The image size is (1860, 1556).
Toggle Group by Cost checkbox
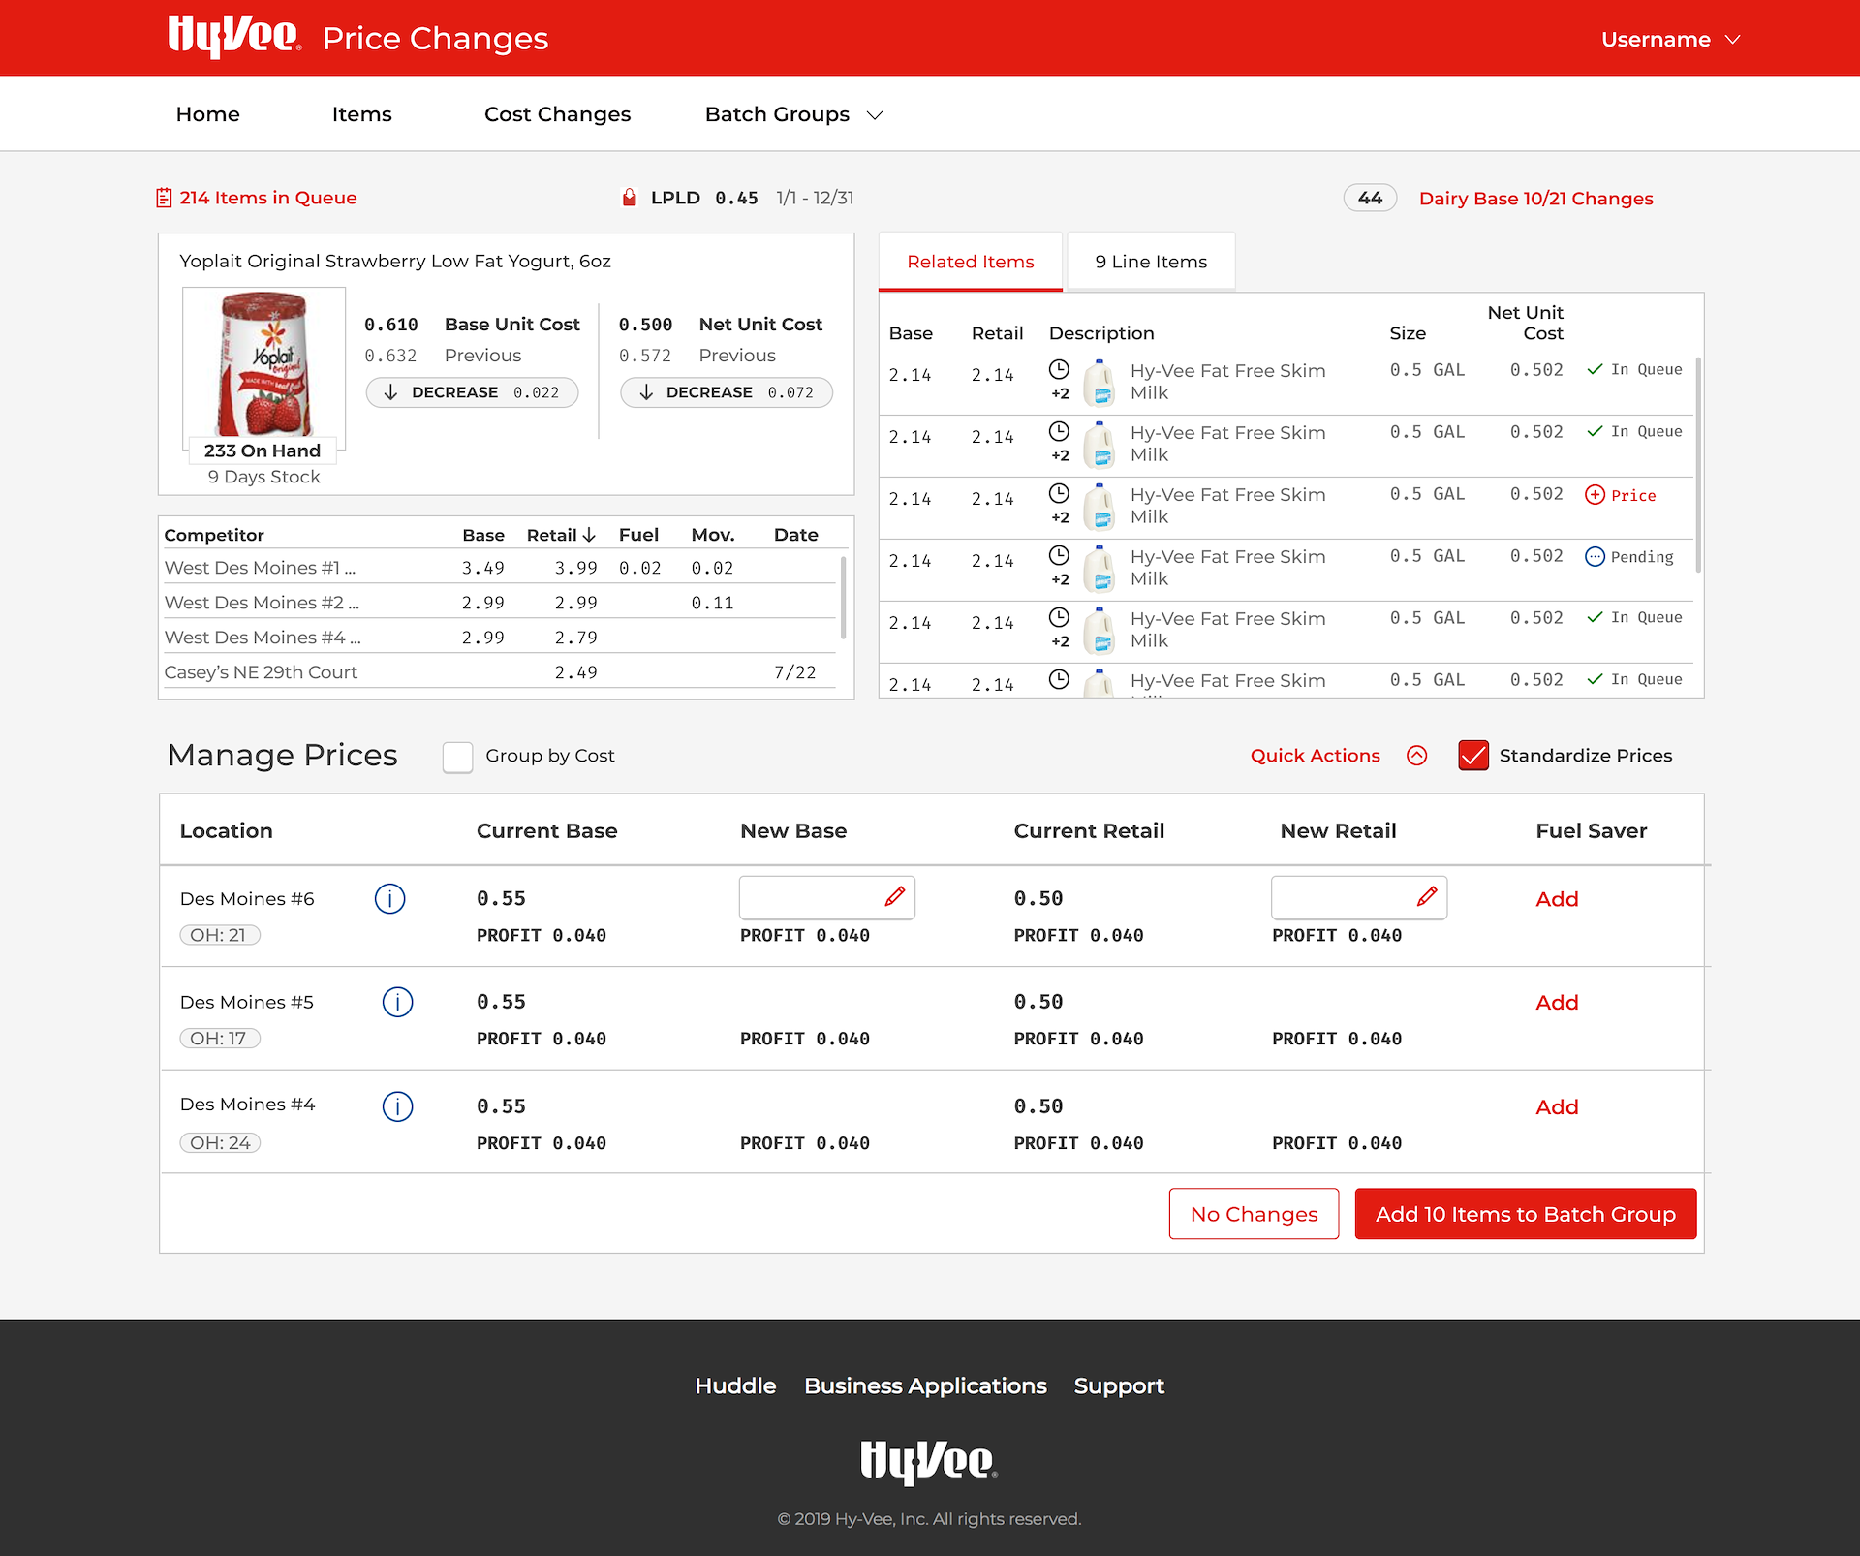pyautogui.click(x=457, y=757)
